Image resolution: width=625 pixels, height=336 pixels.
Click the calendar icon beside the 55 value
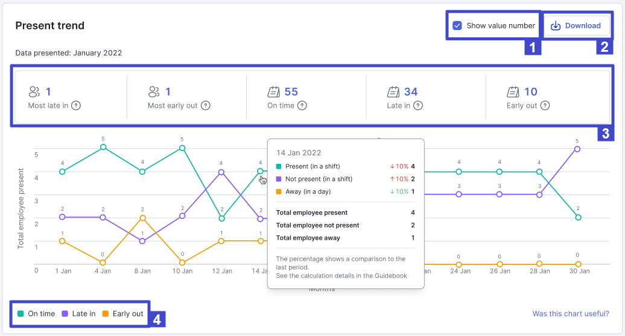click(273, 92)
